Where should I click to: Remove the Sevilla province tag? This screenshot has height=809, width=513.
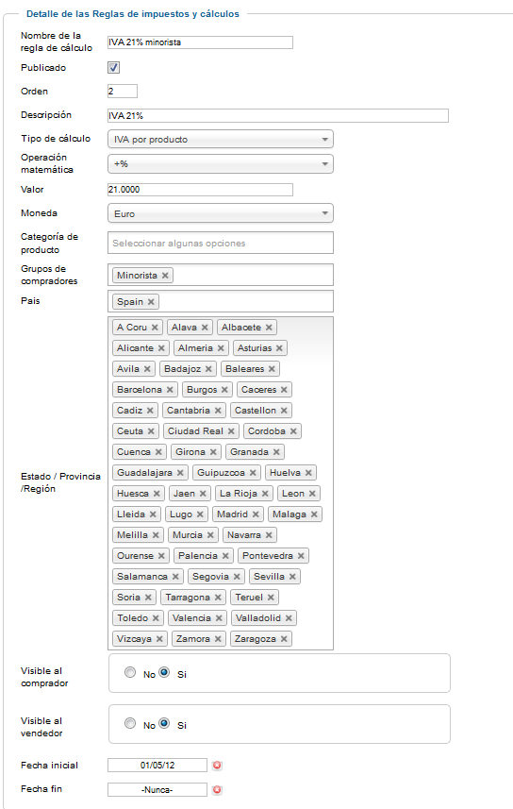pyautogui.click(x=293, y=577)
